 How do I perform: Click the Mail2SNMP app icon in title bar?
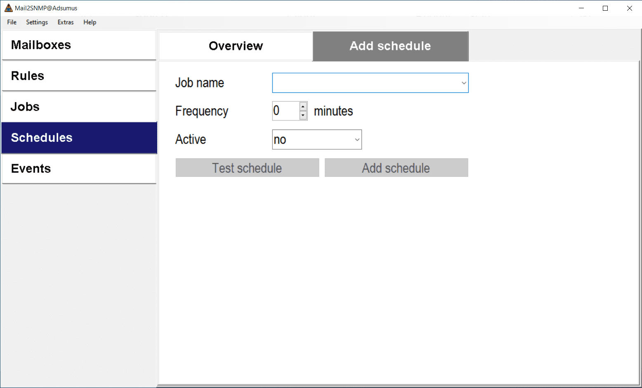(x=8, y=8)
